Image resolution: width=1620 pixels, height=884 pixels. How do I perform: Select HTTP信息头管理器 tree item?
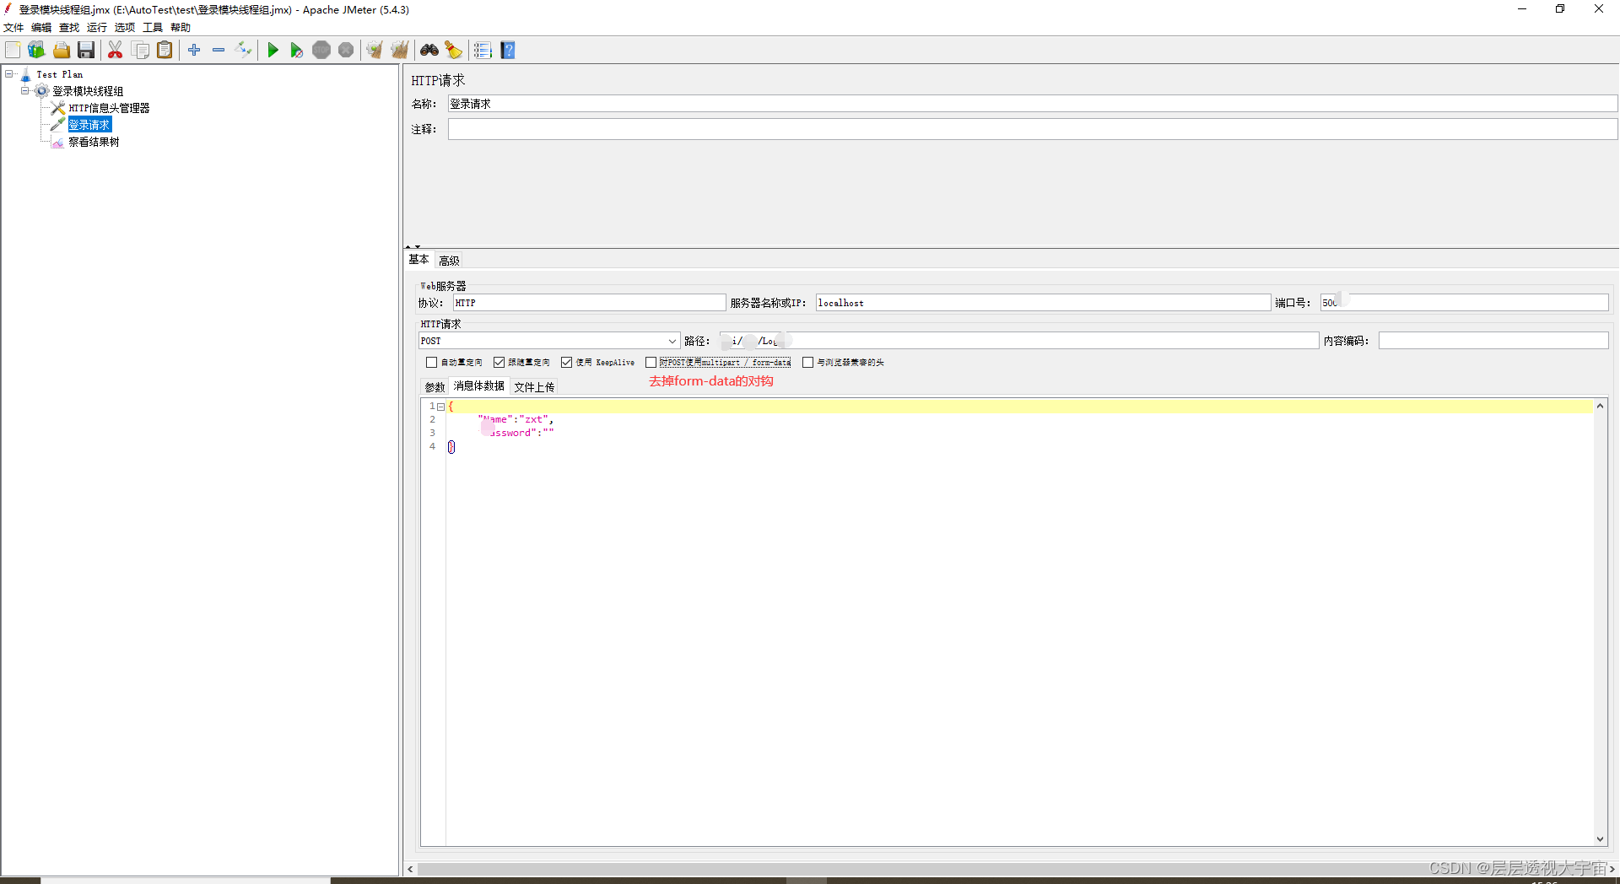point(109,108)
